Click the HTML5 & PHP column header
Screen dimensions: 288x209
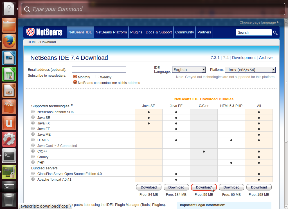point(231,106)
